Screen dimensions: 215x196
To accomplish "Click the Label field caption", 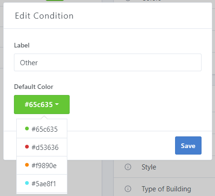I will click(x=22, y=45).
